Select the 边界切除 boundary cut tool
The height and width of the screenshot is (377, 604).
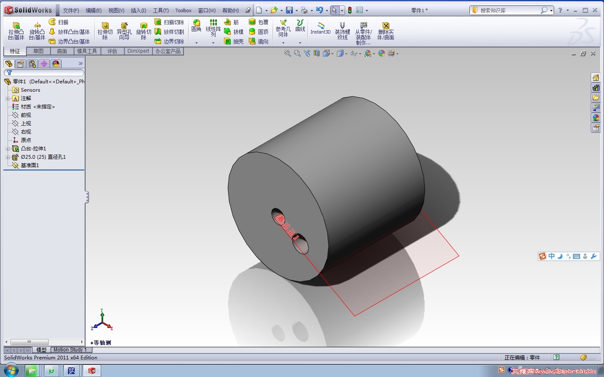click(169, 41)
